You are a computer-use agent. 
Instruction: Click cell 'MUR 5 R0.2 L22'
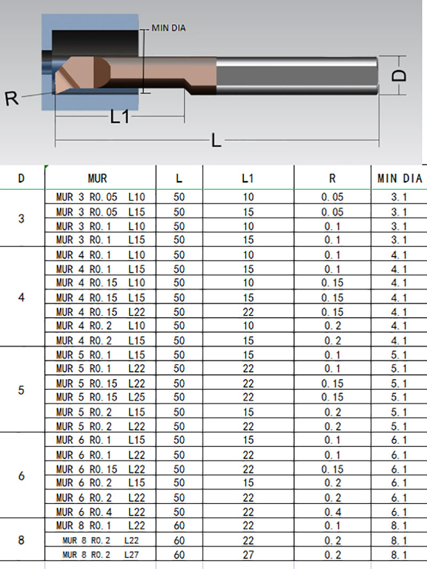pyautogui.click(x=100, y=425)
